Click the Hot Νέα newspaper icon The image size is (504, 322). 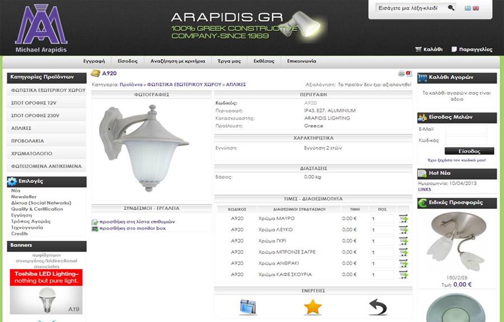(x=422, y=174)
